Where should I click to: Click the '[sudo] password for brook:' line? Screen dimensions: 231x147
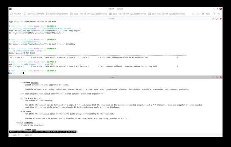22,53
